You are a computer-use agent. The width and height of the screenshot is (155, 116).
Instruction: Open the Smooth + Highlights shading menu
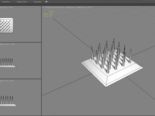click(67, 7)
